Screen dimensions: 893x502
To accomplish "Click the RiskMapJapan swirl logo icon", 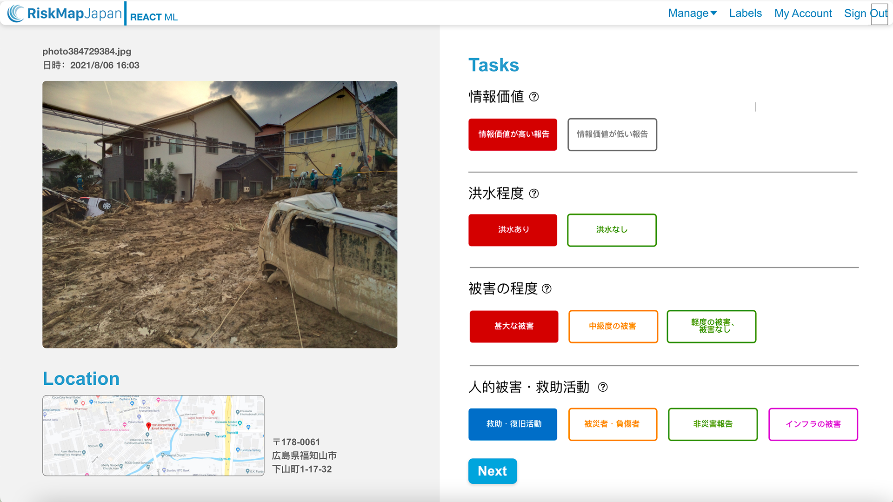I will pos(16,13).
